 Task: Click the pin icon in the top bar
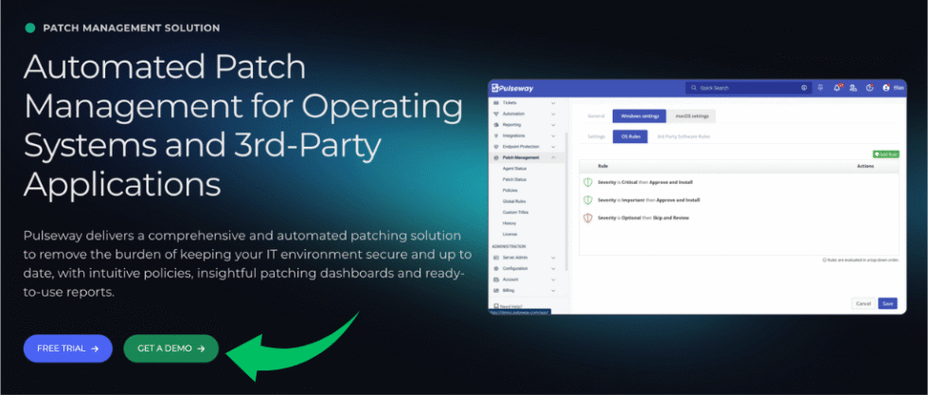[820, 88]
